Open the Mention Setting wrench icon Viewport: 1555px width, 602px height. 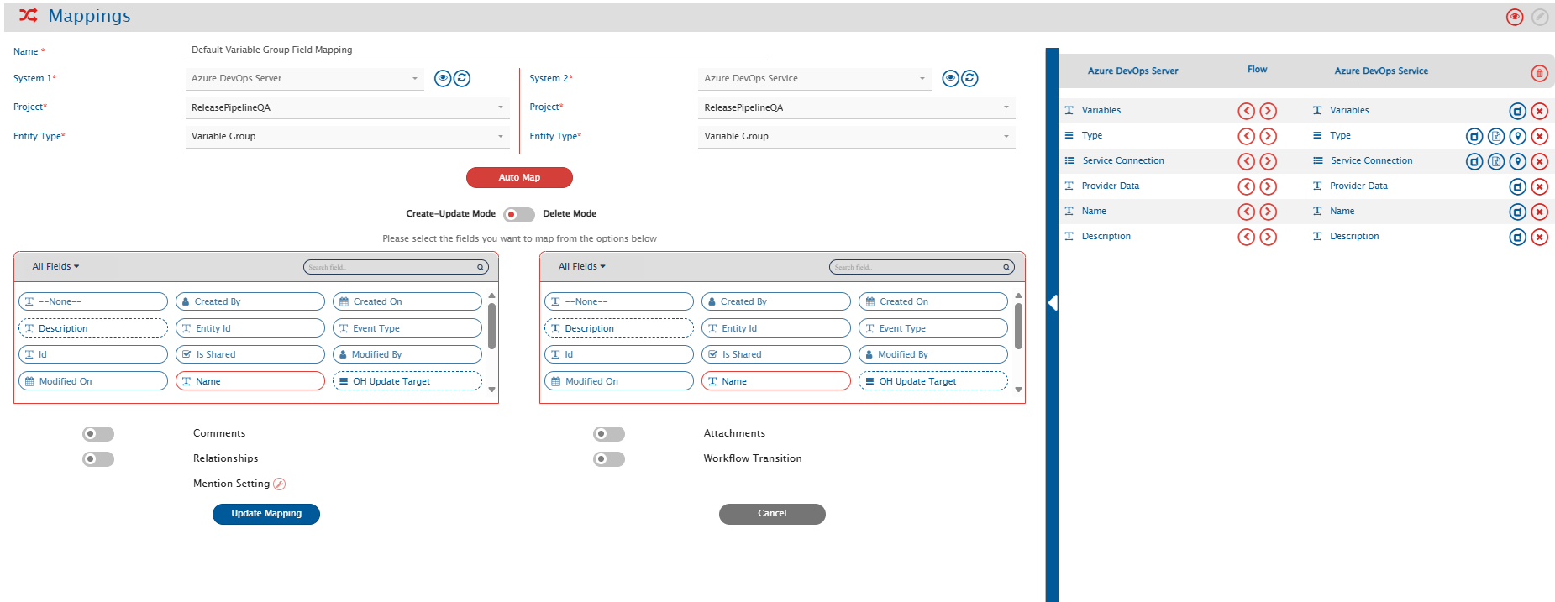coord(280,484)
